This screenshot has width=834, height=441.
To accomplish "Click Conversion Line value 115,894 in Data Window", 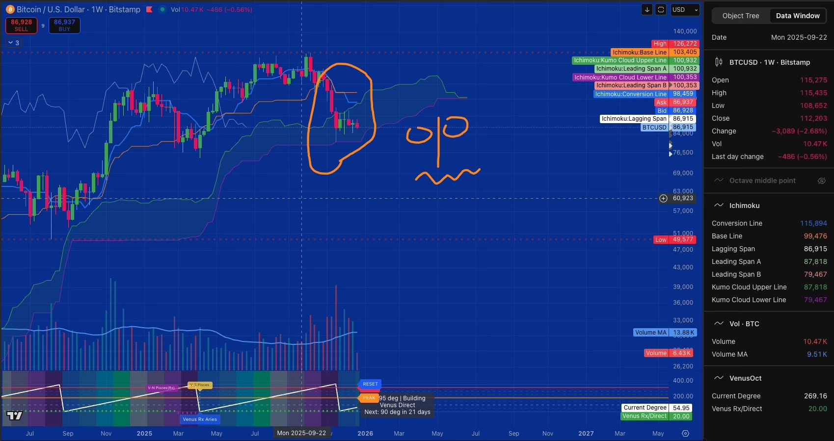I will 813,223.
